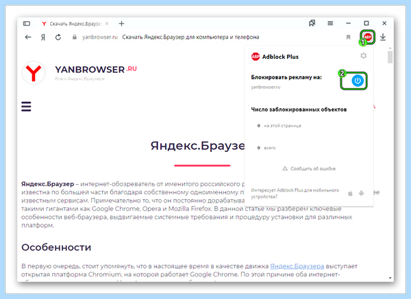Open Adblock Plus for iOS apple icon
The height and width of the screenshot is (299, 411).
[350, 194]
